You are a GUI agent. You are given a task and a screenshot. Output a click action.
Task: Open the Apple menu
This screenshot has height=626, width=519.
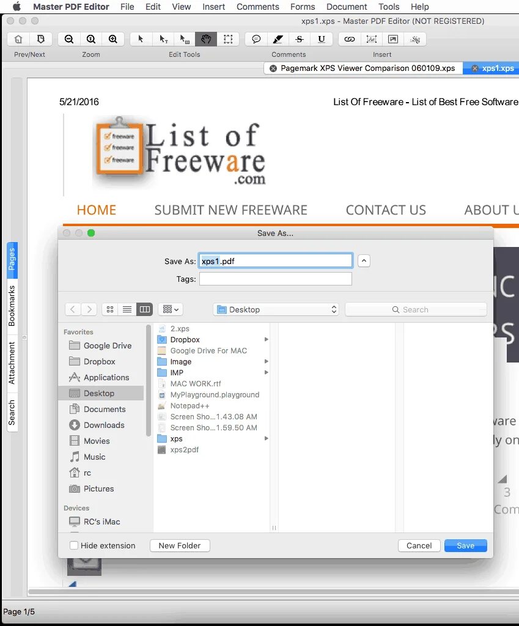[17, 7]
